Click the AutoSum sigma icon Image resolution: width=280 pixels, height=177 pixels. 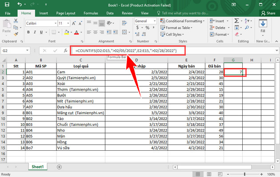pos(236,21)
